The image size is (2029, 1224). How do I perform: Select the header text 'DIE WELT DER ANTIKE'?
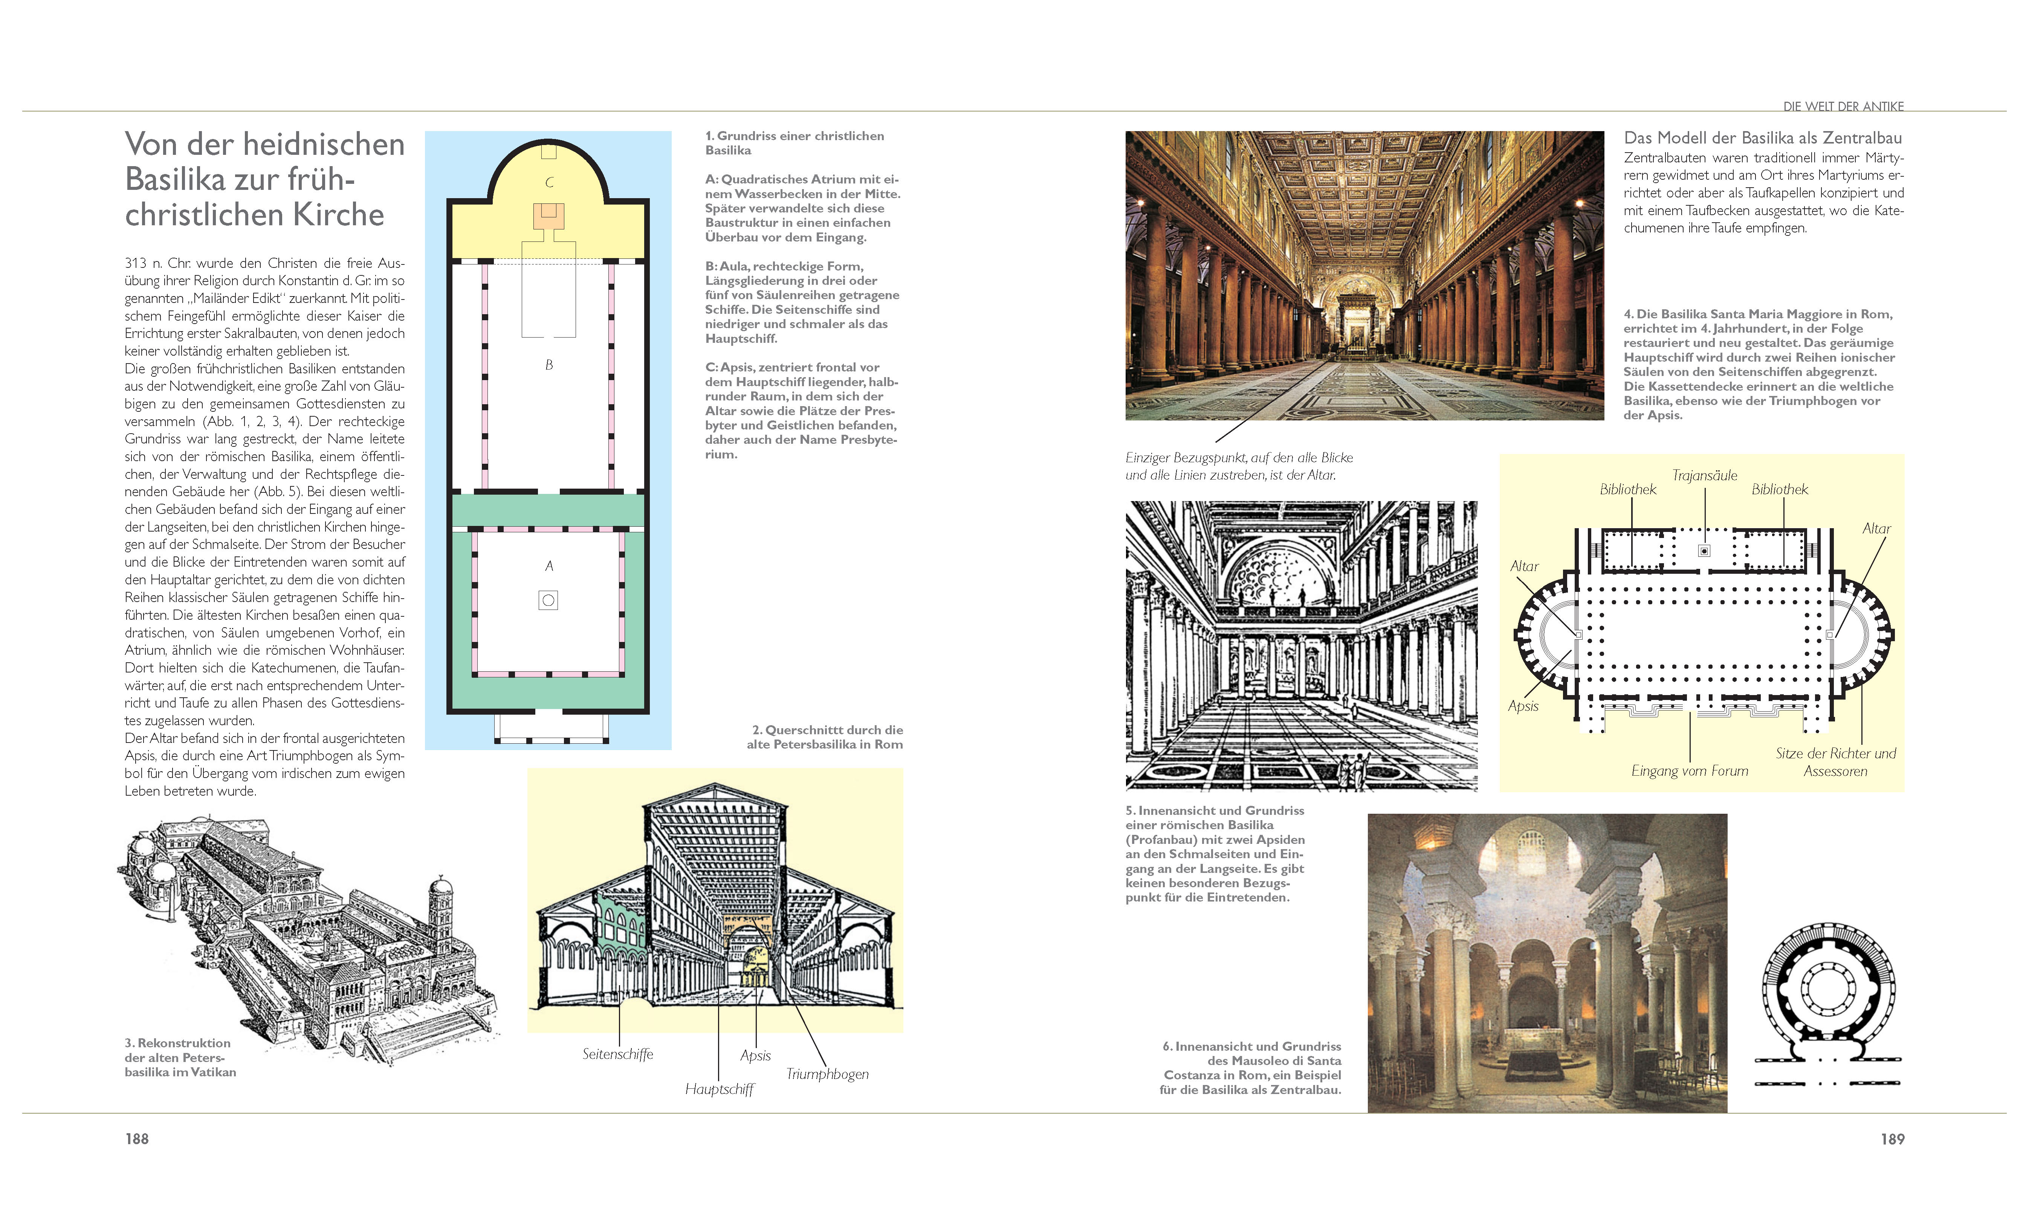pyautogui.click(x=1843, y=106)
